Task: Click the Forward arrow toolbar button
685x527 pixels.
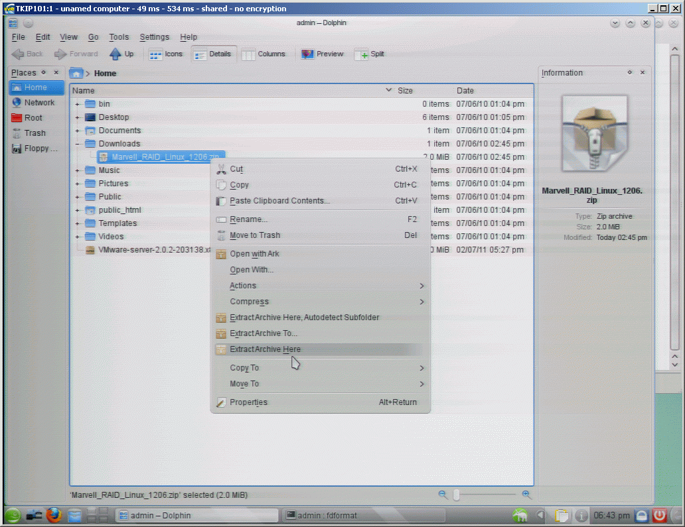Action: pyautogui.click(x=76, y=54)
